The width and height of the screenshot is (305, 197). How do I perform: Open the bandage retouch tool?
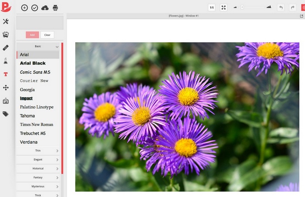pyautogui.click(x=6, y=48)
